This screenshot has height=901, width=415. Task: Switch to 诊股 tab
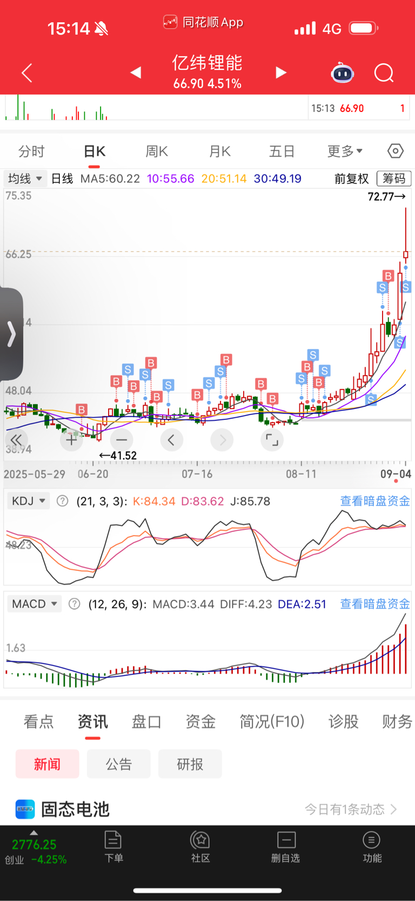pyautogui.click(x=343, y=721)
